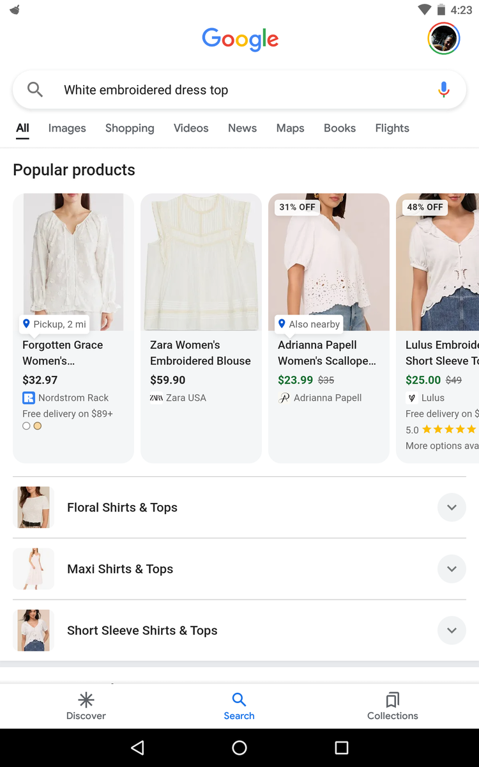The image size is (479, 767).
Task: Switch to the Shopping tab
Action: (x=130, y=128)
